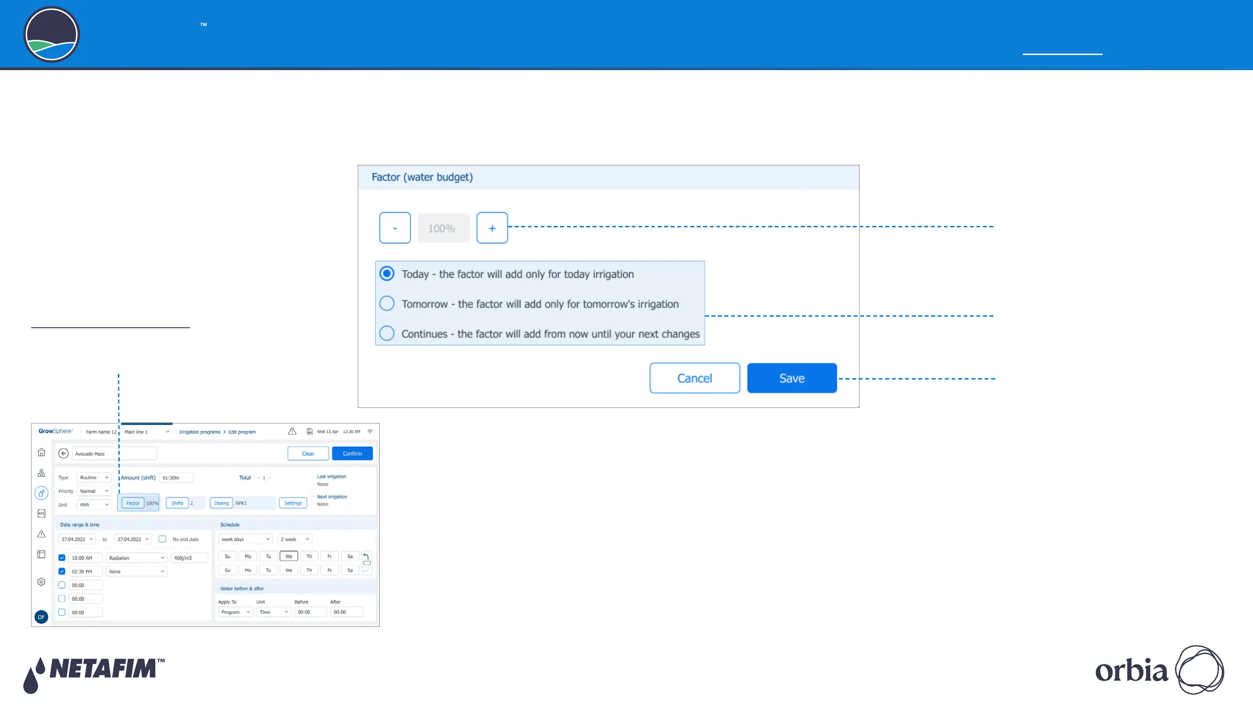Click the Wed 13 Apr date text
The height and width of the screenshot is (704, 1253).
(x=327, y=432)
